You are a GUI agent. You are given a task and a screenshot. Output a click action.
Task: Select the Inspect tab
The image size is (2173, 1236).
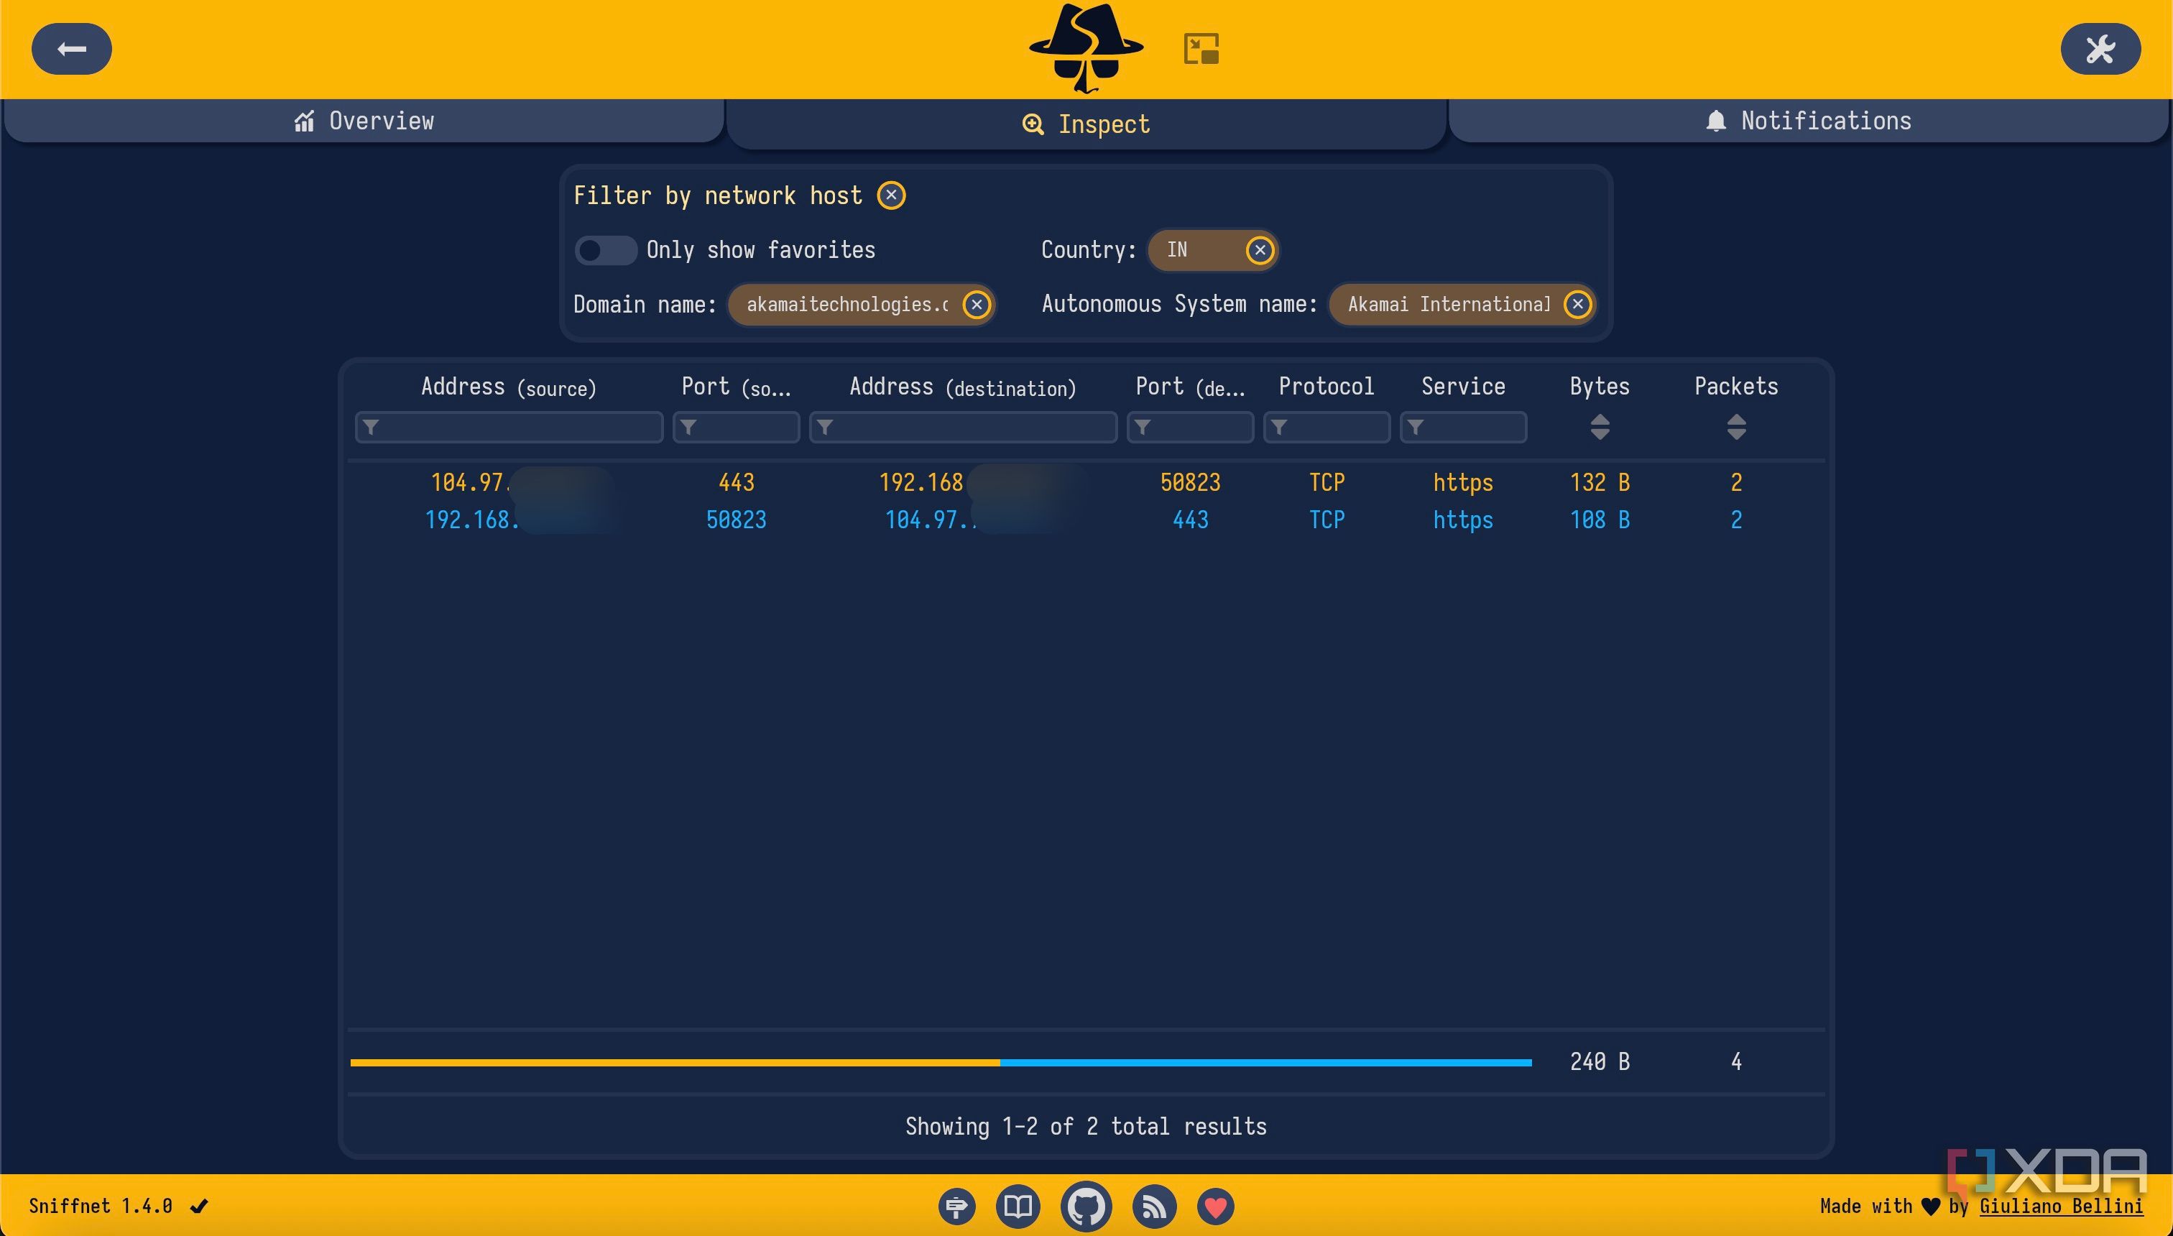pyautogui.click(x=1086, y=124)
